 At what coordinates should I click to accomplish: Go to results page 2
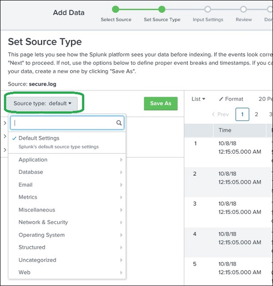tap(256, 115)
